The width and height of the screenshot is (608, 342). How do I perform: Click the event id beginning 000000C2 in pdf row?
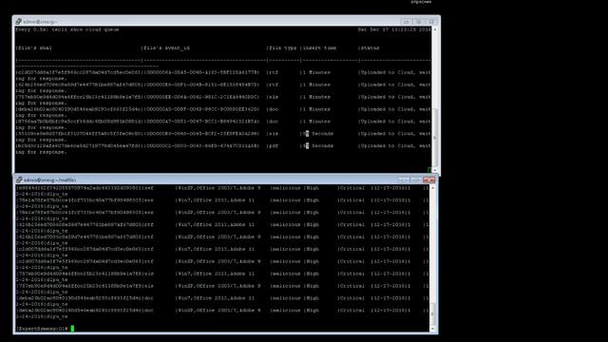click(201, 145)
